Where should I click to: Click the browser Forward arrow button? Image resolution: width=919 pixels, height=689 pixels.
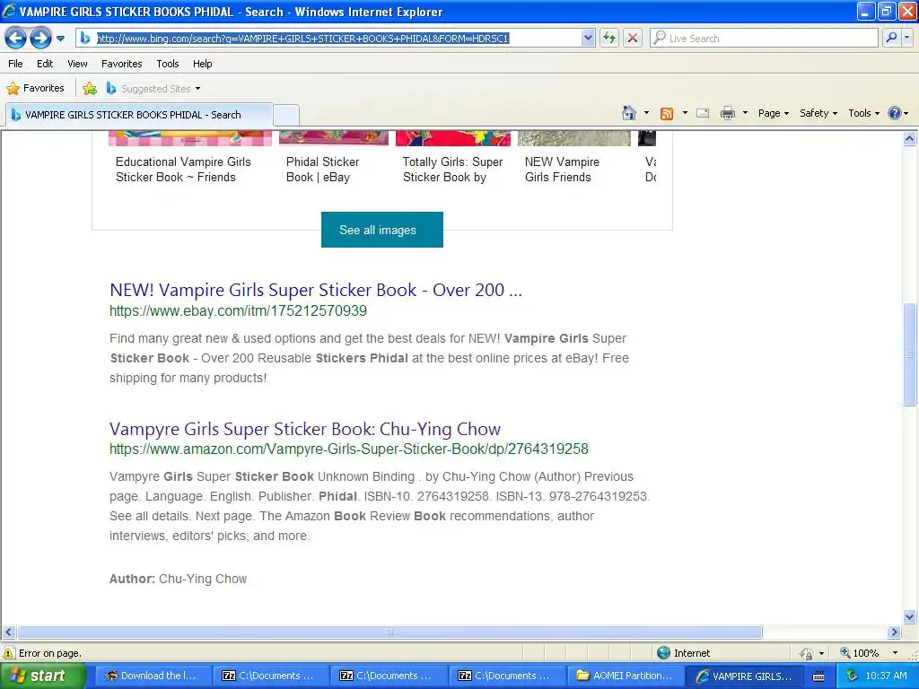tap(40, 38)
